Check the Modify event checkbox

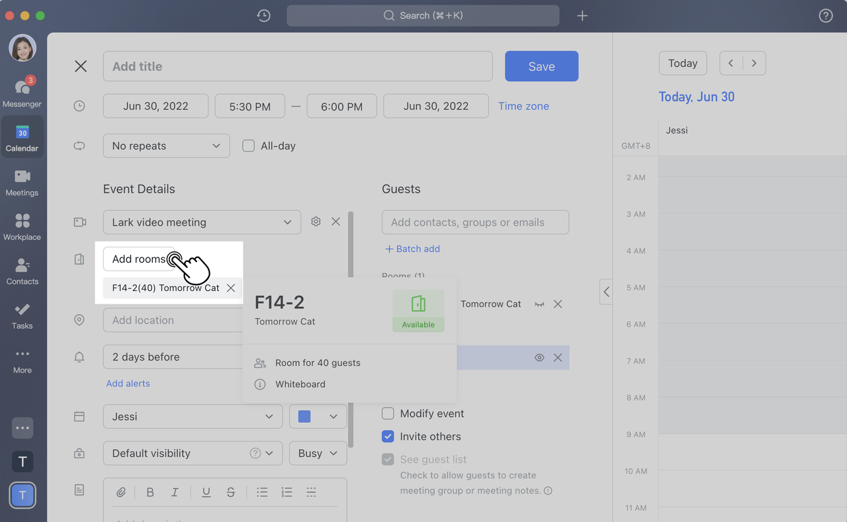click(388, 413)
